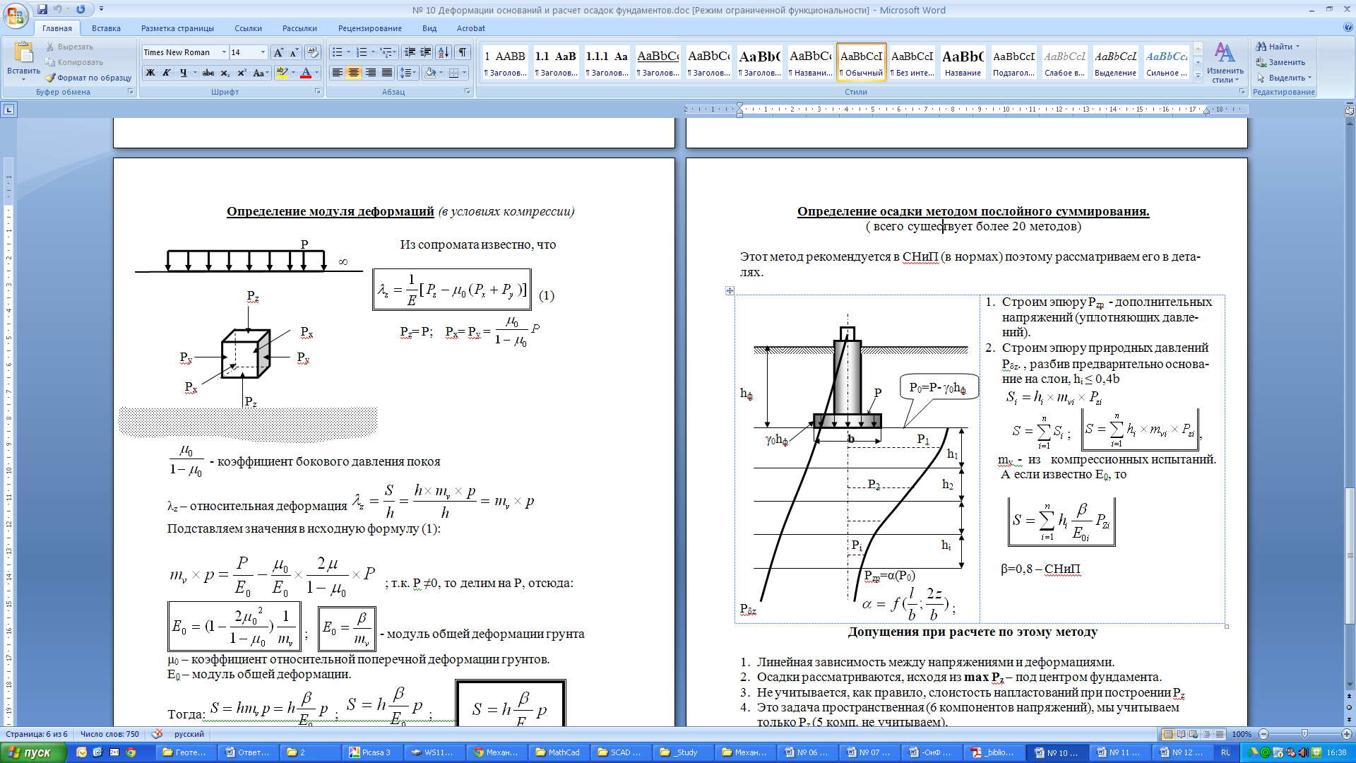Click the zoom slider handle

[x=1304, y=734]
